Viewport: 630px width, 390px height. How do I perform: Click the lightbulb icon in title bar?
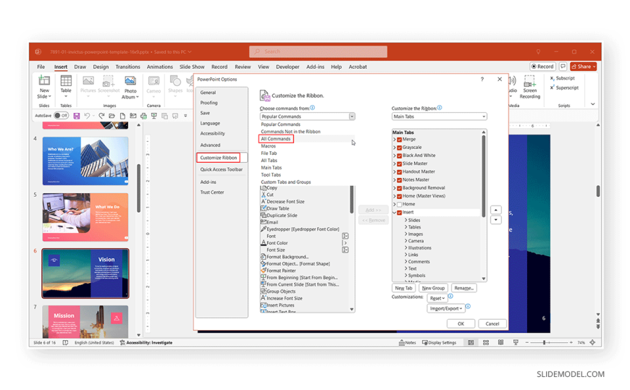pos(538,52)
